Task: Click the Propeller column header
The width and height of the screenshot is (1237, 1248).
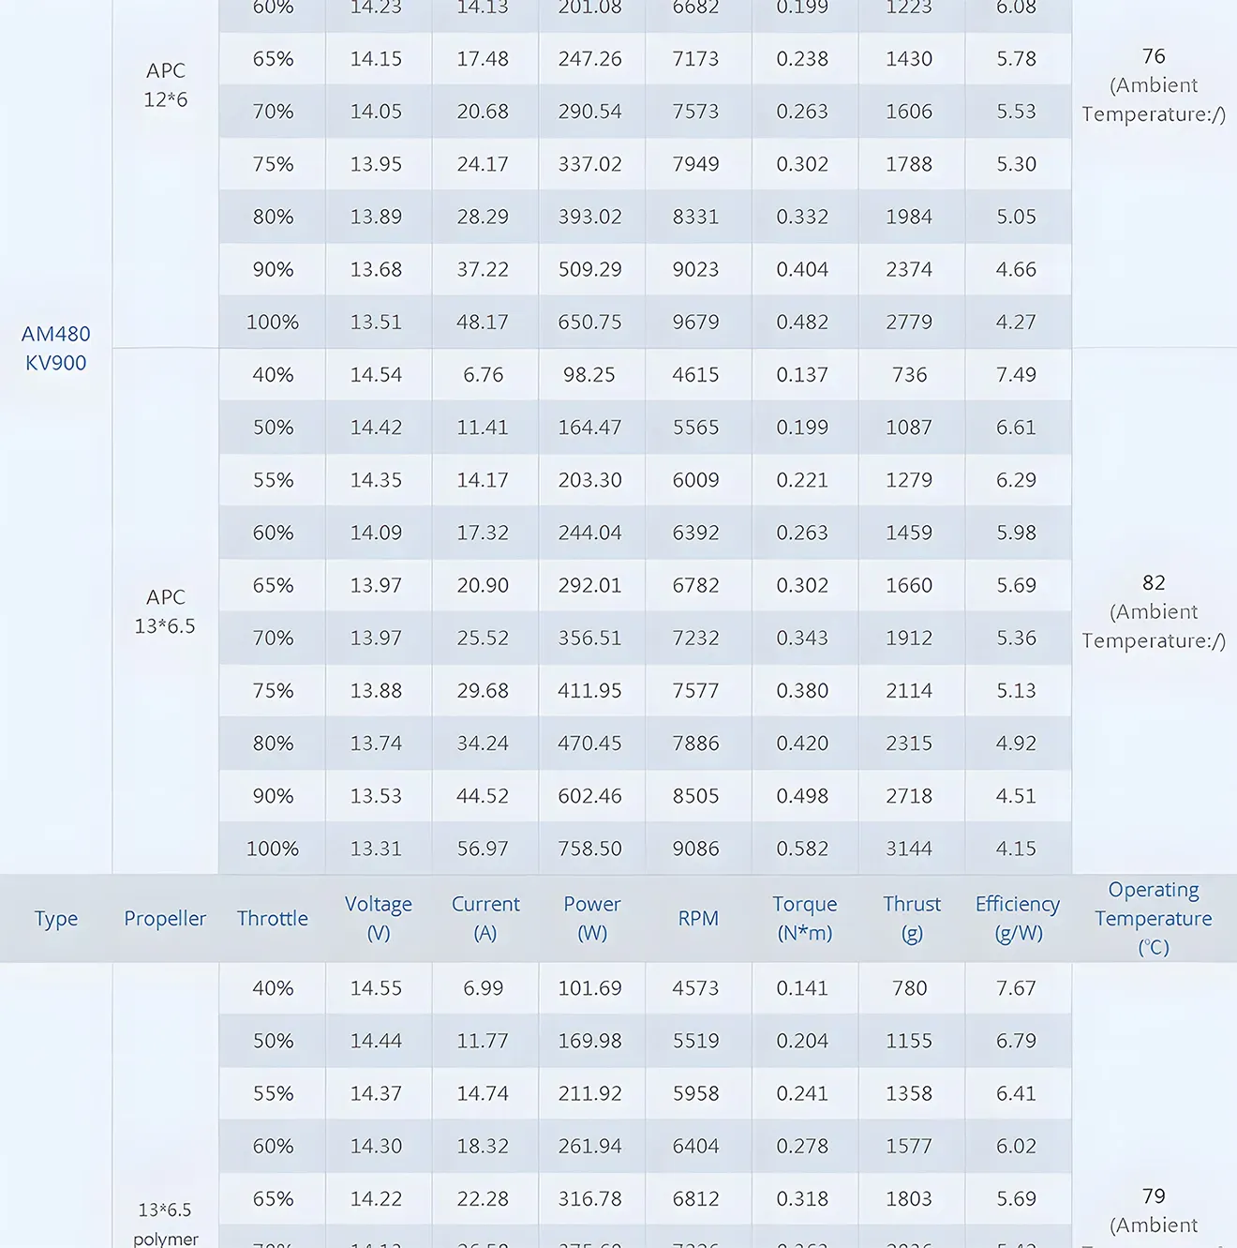Action: pyautogui.click(x=165, y=919)
